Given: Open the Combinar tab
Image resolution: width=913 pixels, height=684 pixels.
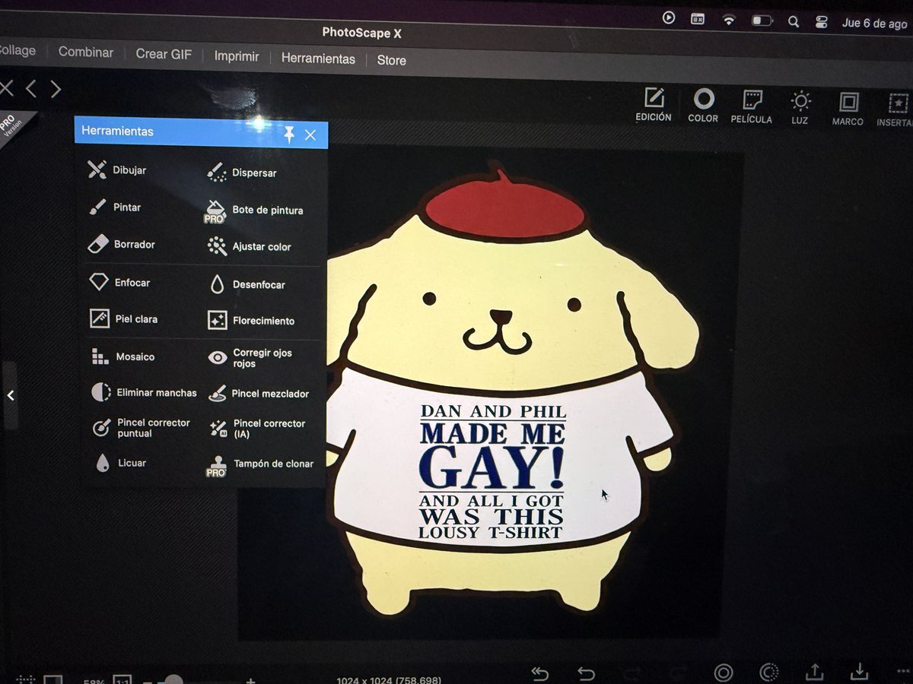Looking at the screenshot, I should coord(86,52).
